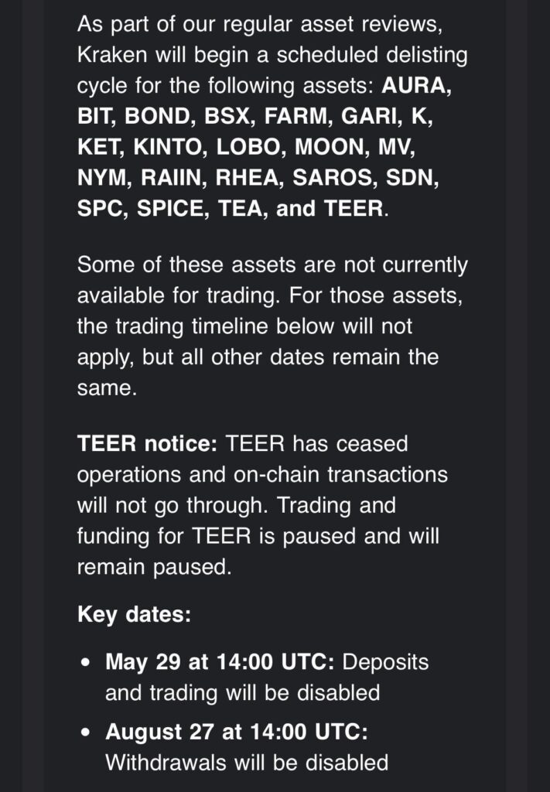Viewport: 550px width, 792px height.
Task: Click the 'Key dates:' heading
Action: tap(135, 615)
